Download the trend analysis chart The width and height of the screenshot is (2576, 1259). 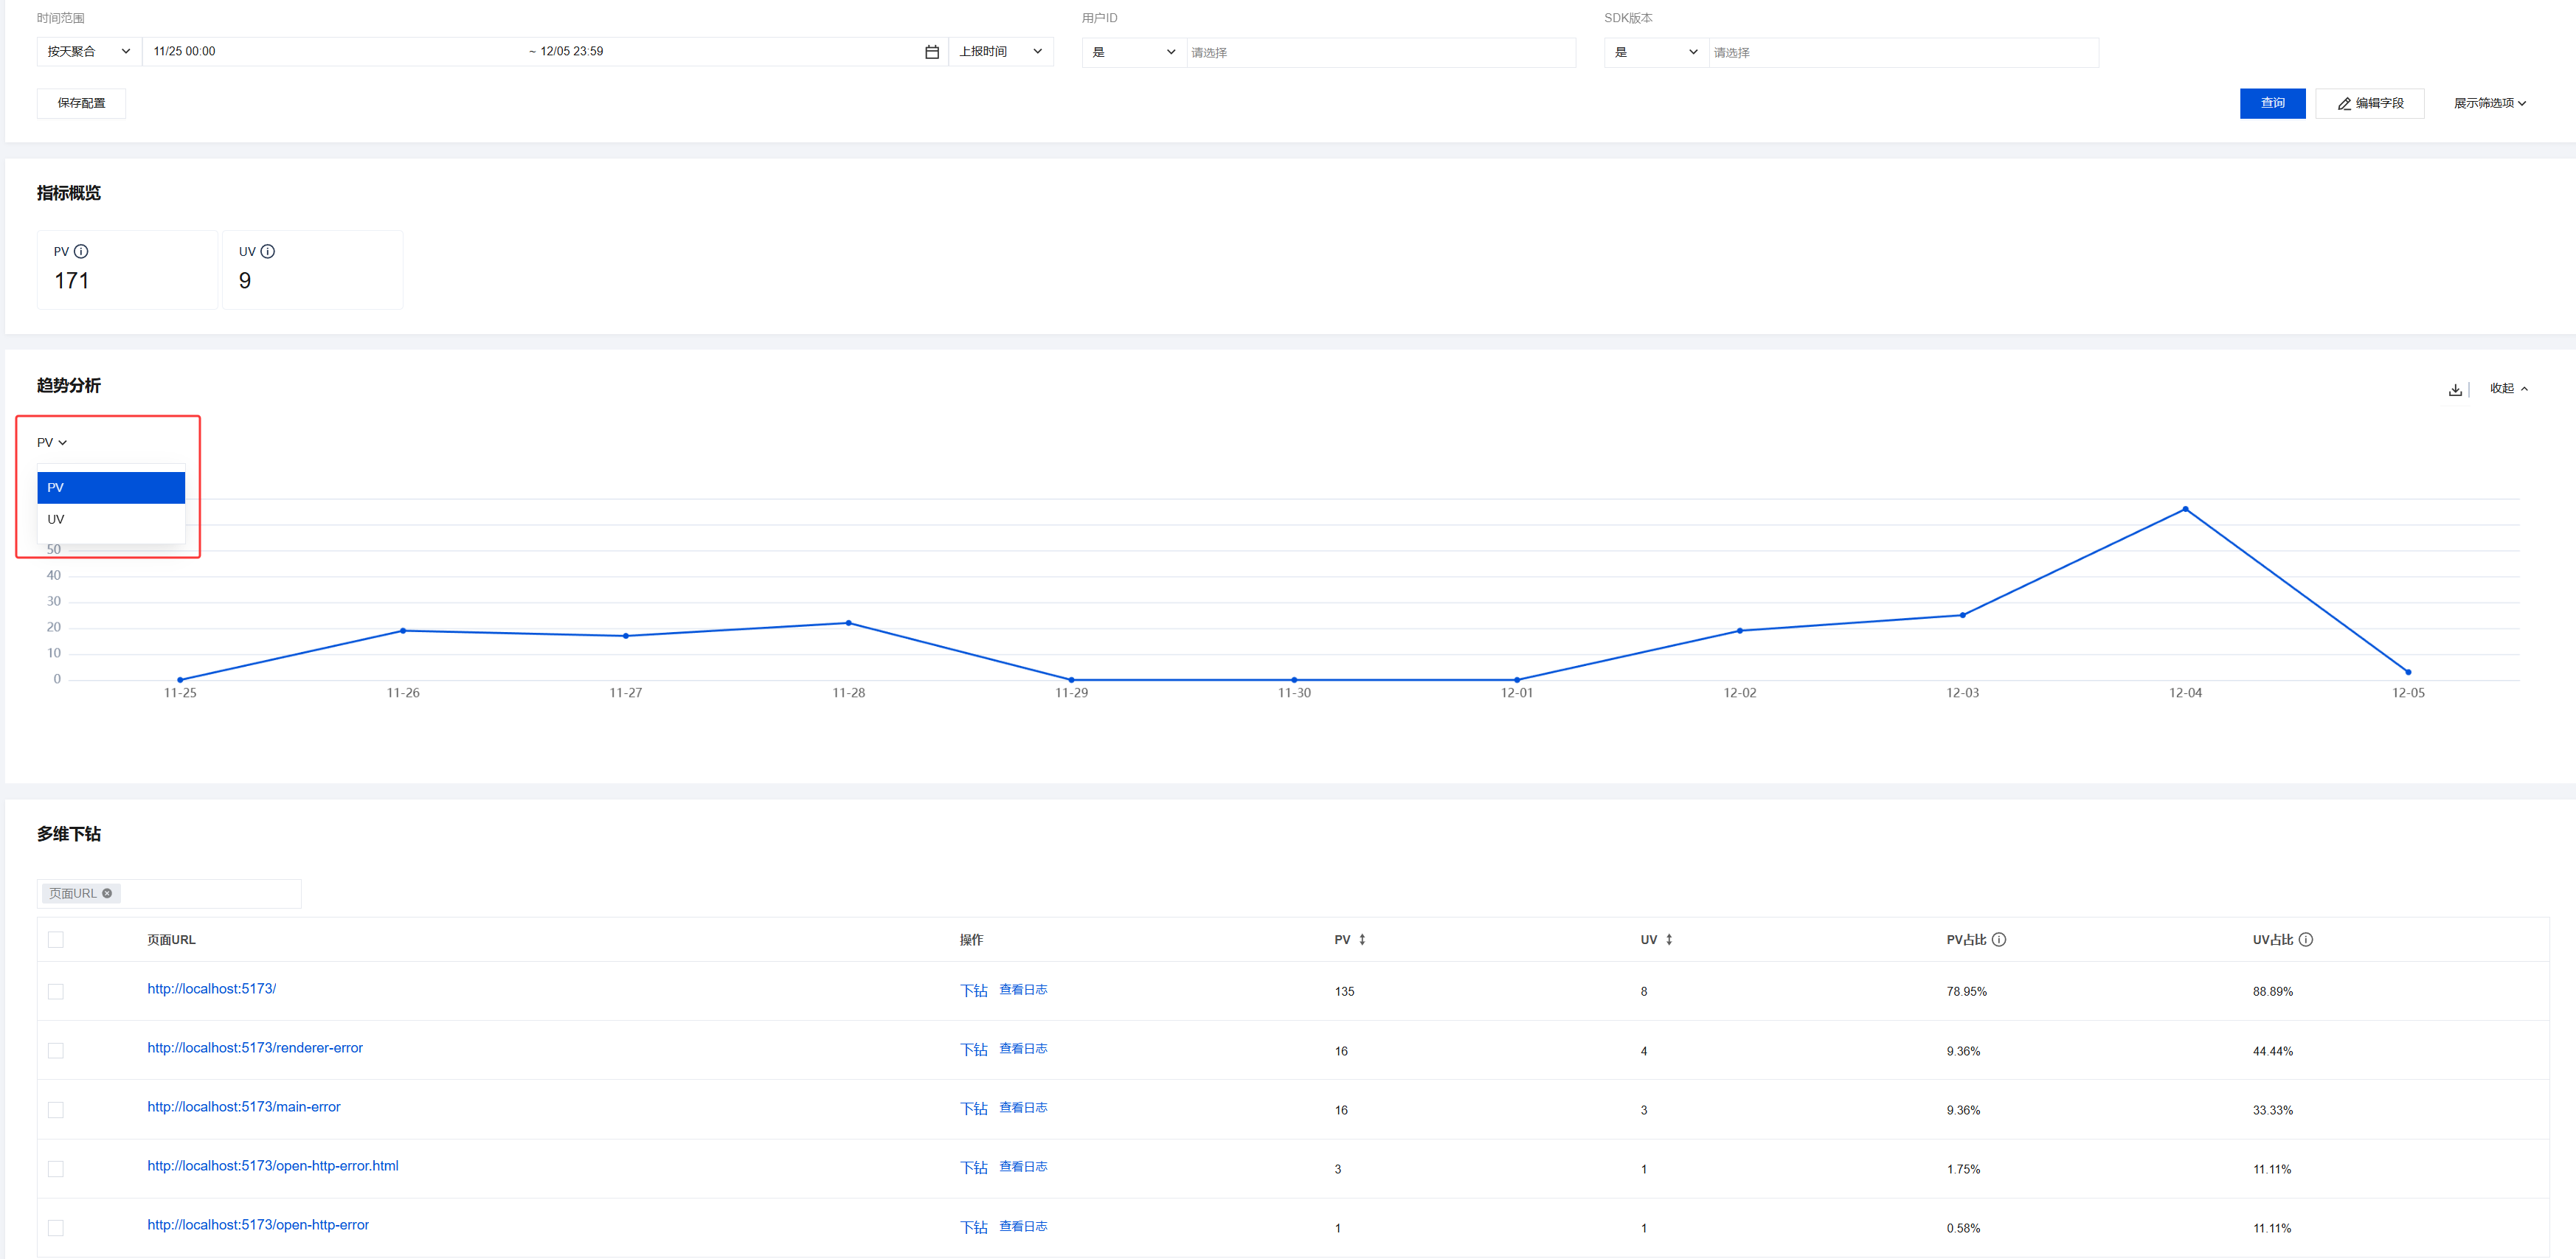pyautogui.click(x=2454, y=390)
